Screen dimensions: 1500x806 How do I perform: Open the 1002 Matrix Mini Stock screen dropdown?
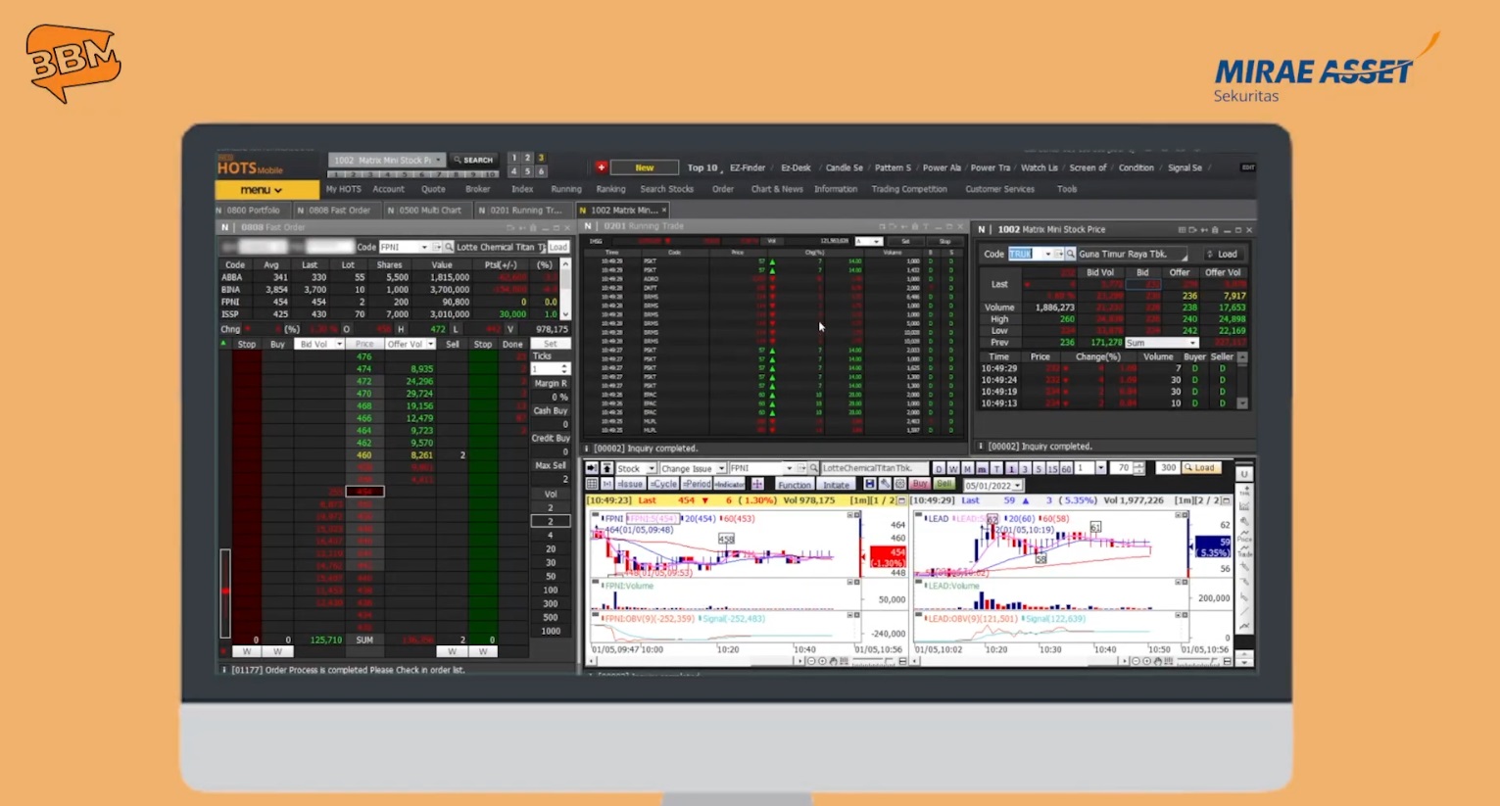[x=387, y=160]
